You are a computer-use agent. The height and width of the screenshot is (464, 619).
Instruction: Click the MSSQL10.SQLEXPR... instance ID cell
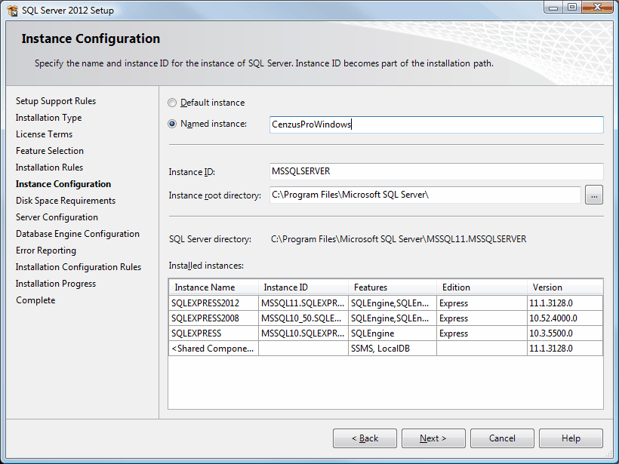tap(303, 333)
